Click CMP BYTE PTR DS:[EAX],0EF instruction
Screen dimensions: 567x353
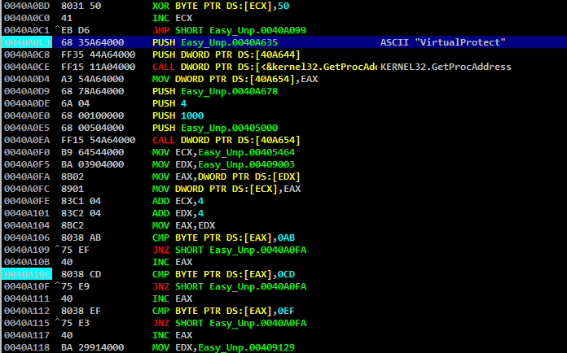pos(223,311)
